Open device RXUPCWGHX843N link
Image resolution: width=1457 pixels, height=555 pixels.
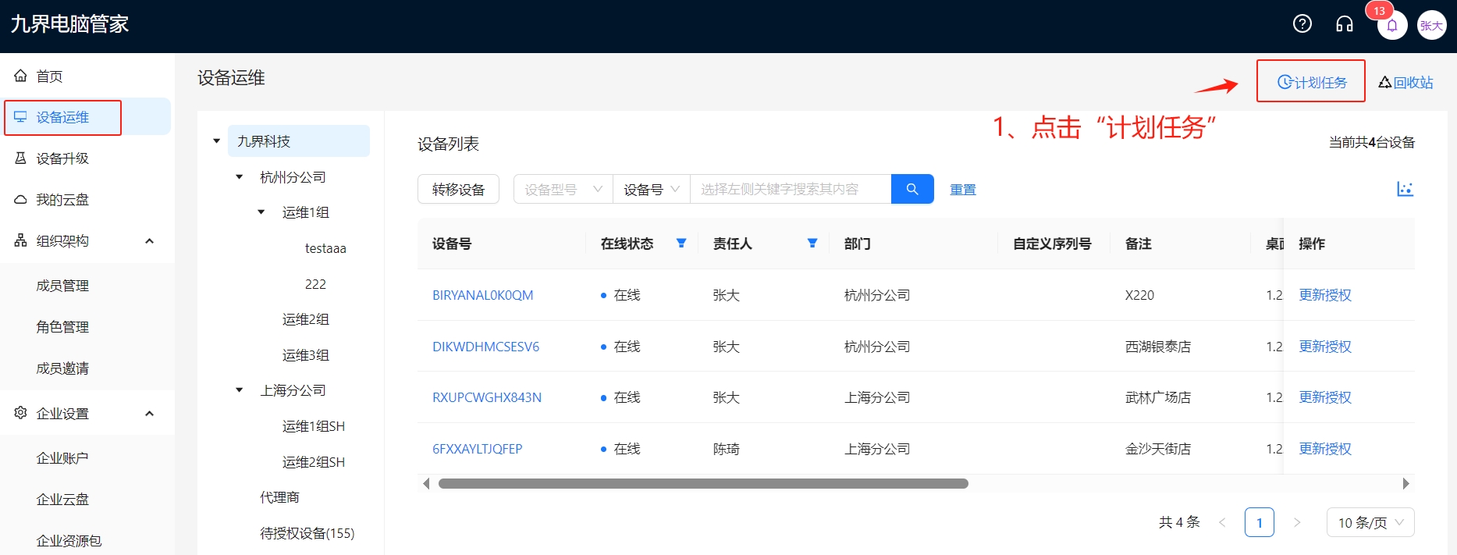click(x=487, y=397)
